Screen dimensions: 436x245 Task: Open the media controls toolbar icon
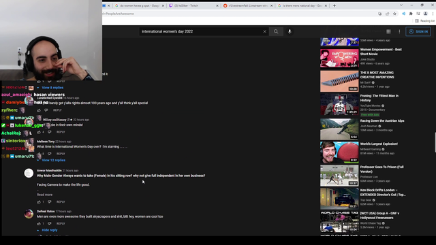point(418,14)
